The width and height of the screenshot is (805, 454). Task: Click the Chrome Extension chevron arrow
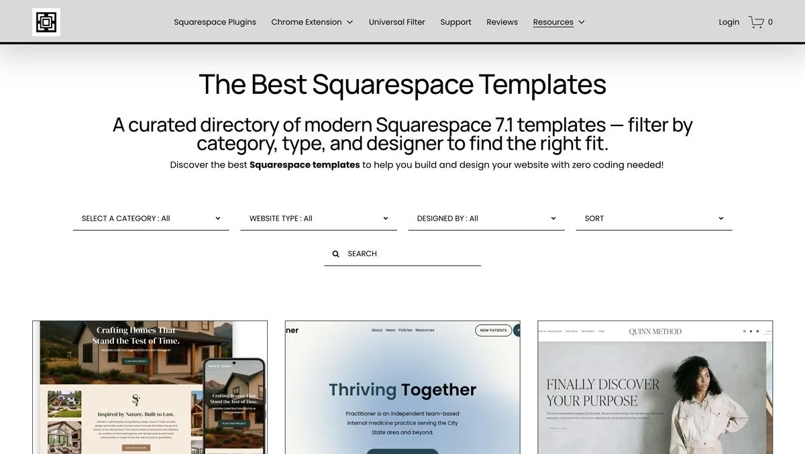pyautogui.click(x=350, y=22)
